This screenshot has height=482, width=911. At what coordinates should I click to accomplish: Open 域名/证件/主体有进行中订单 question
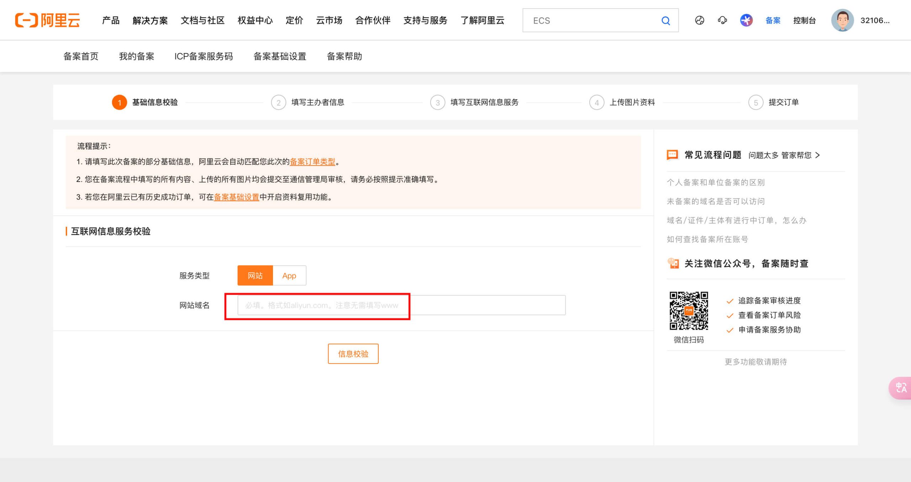737,220
